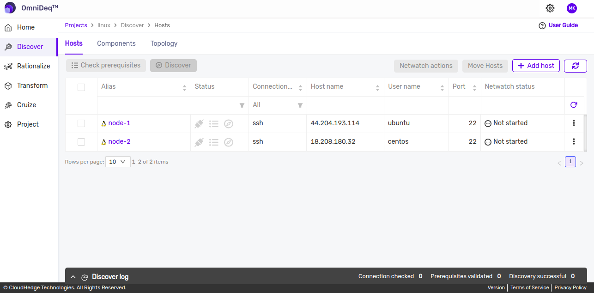Viewport: 594px width, 293px height.
Task: Click the Version footer link
Action: coord(496,287)
